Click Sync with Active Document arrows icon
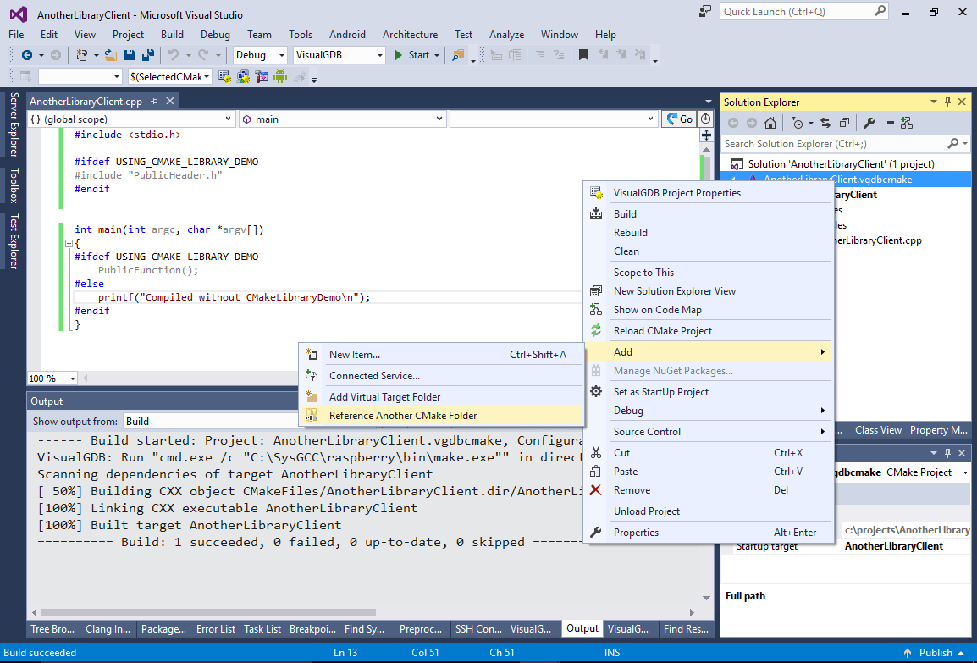This screenshot has height=663, width=977. coord(825,123)
